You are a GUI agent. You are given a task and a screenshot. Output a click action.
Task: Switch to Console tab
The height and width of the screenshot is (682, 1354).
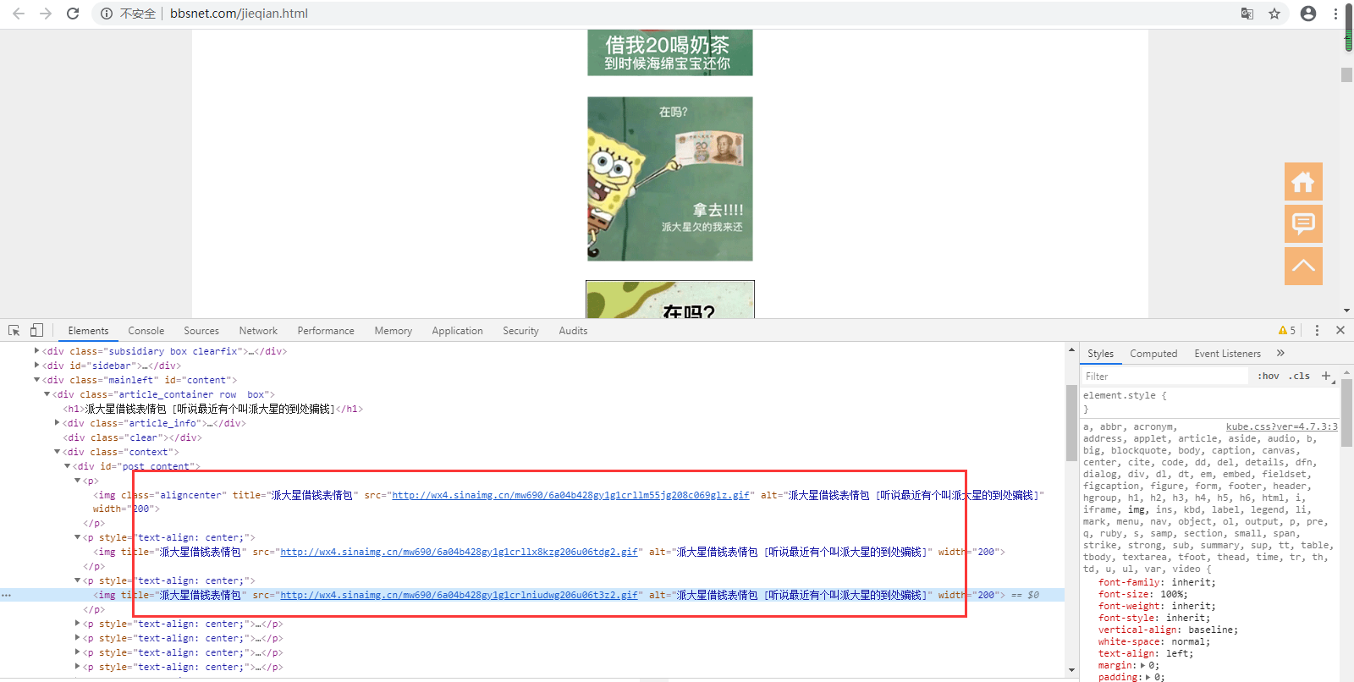(x=146, y=331)
